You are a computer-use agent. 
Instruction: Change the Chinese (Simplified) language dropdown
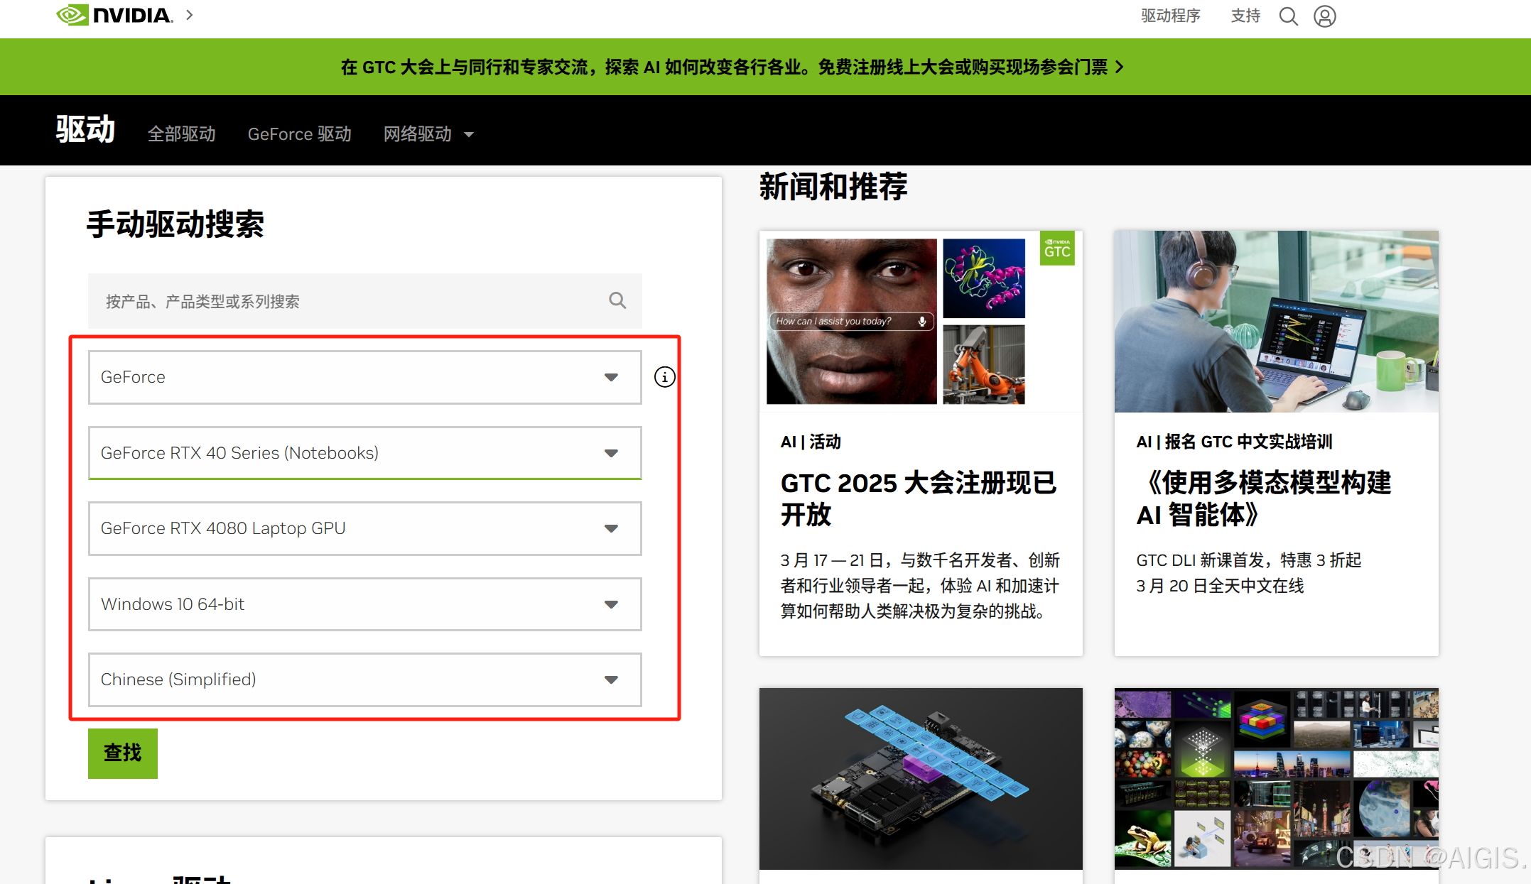coord(364,680)
